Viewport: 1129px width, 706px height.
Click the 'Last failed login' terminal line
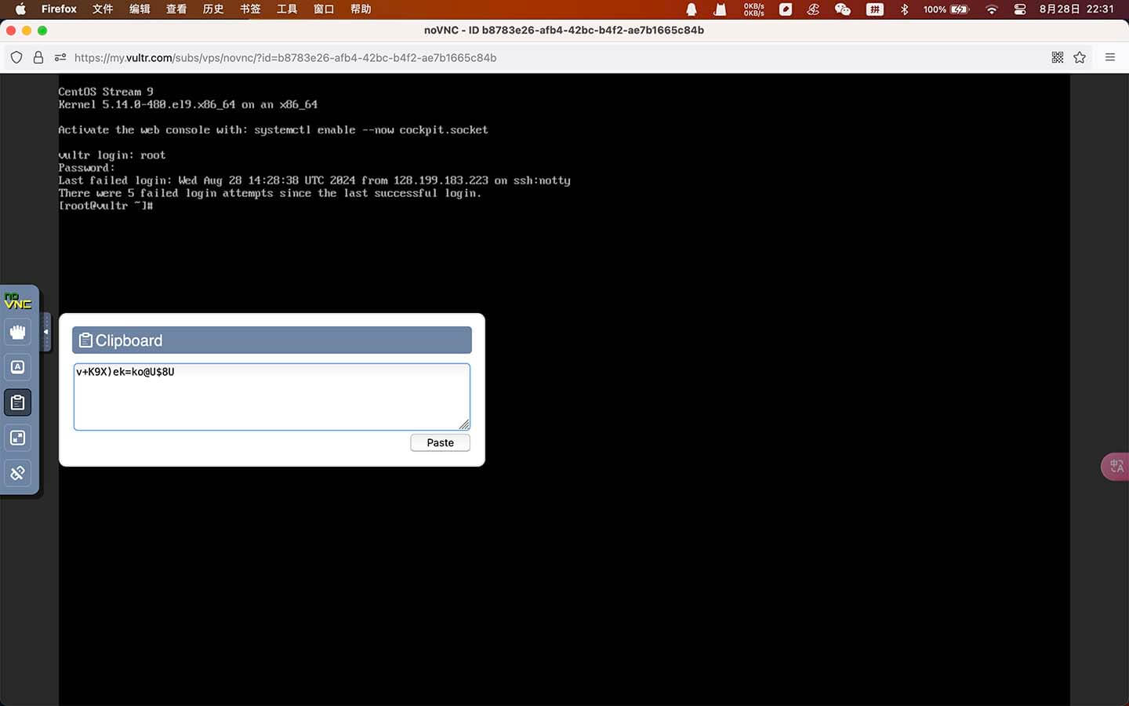click(x=314, y=180)
